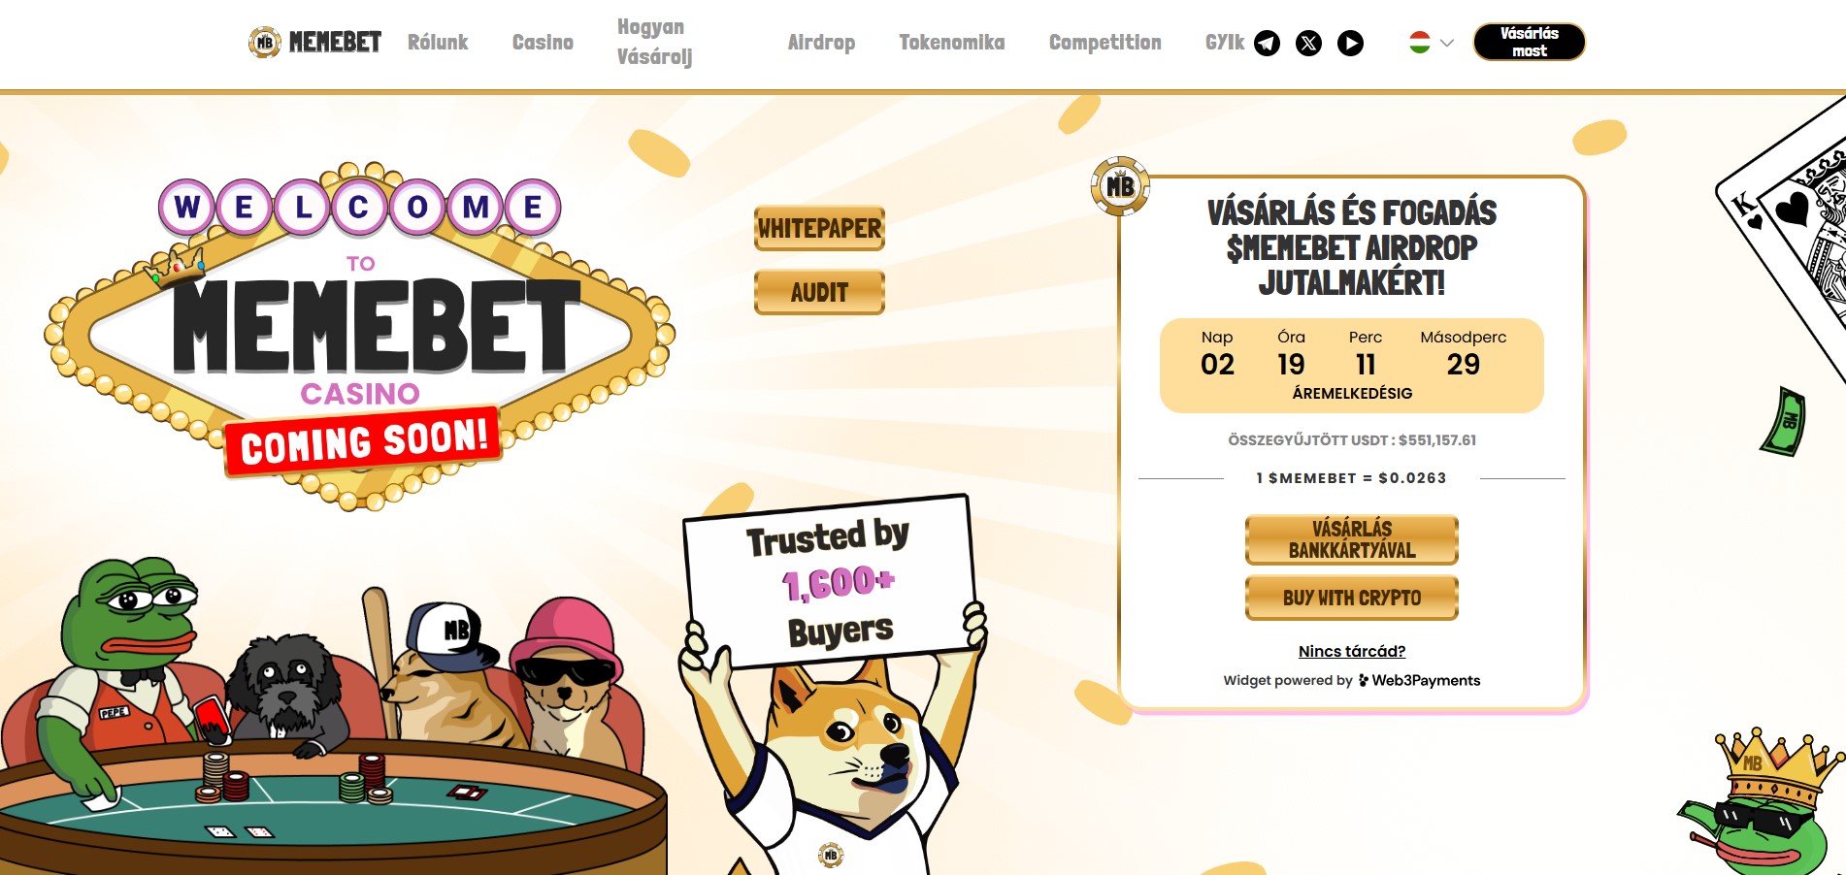Open the X social icon
Image resolution: width=1846 pixels, height=875 pixels.
[x=1308, y=43]
